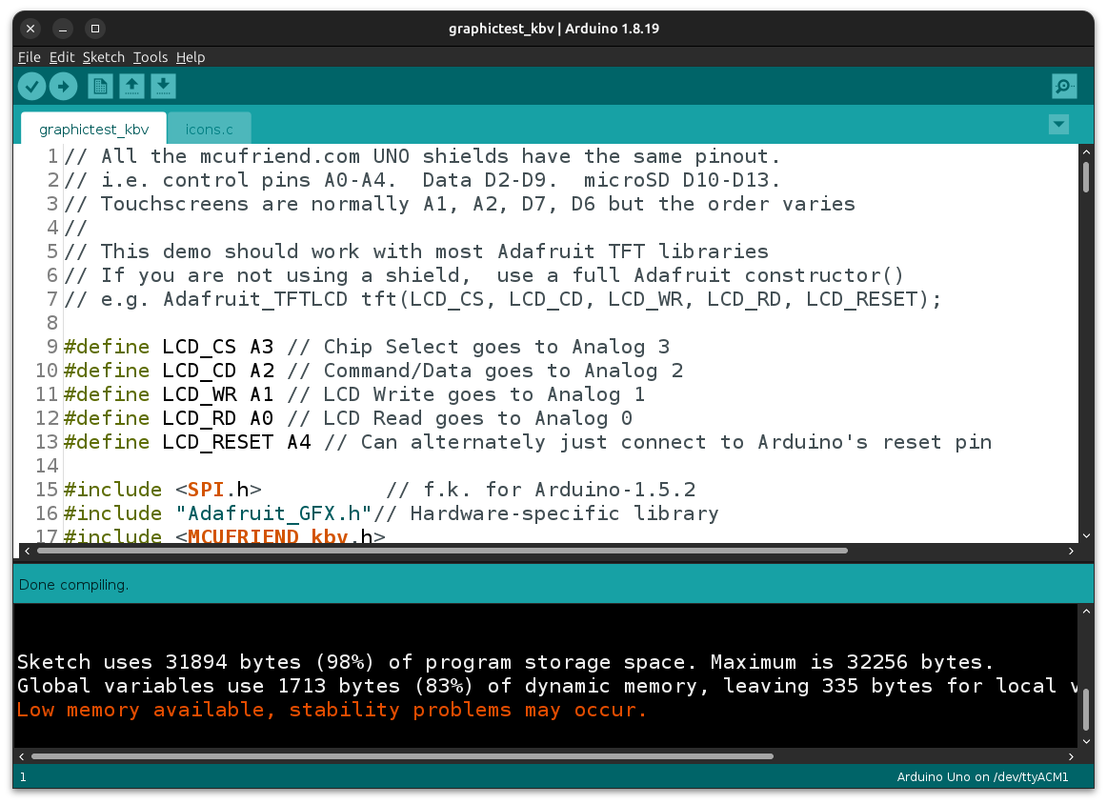Click the '#define LCD_WR A1' line

pos(353,393)
